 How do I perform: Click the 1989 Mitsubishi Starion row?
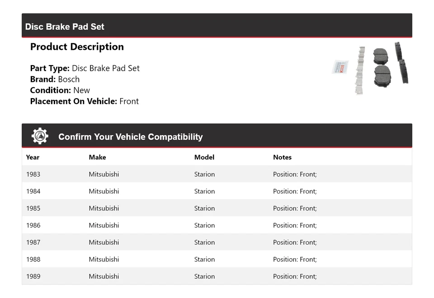tap(217, 276)
